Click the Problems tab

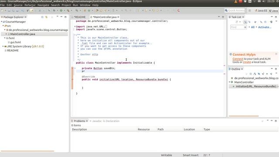click(x=79, y=121)
